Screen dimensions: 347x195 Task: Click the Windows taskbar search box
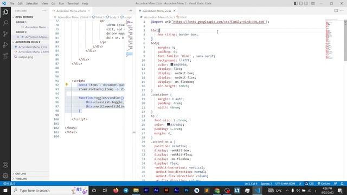(x=50, y=190)
